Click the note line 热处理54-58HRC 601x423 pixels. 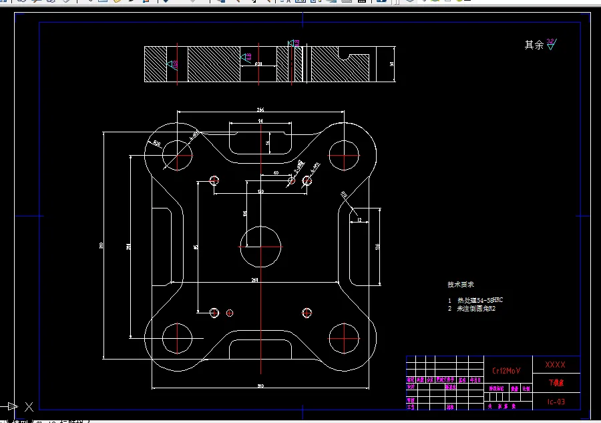coord(480,300)
